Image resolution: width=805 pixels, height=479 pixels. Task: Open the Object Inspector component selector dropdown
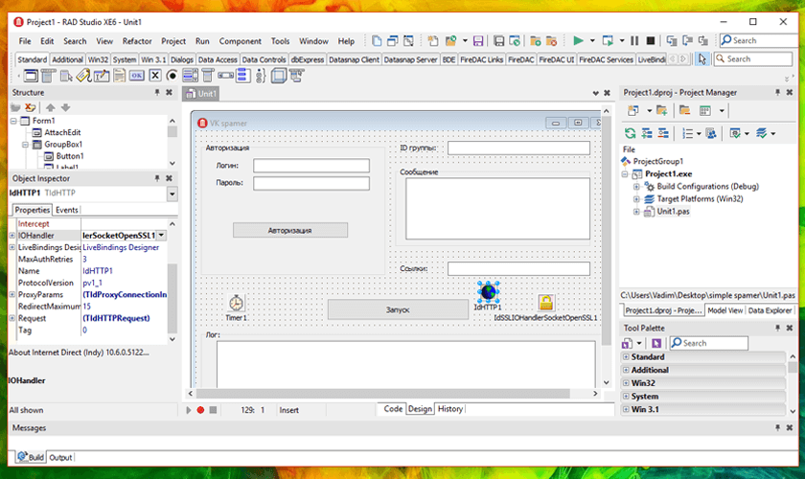(x=172, y=194)
